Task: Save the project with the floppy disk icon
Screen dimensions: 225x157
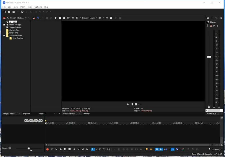Action: click(x=13, y=12)
